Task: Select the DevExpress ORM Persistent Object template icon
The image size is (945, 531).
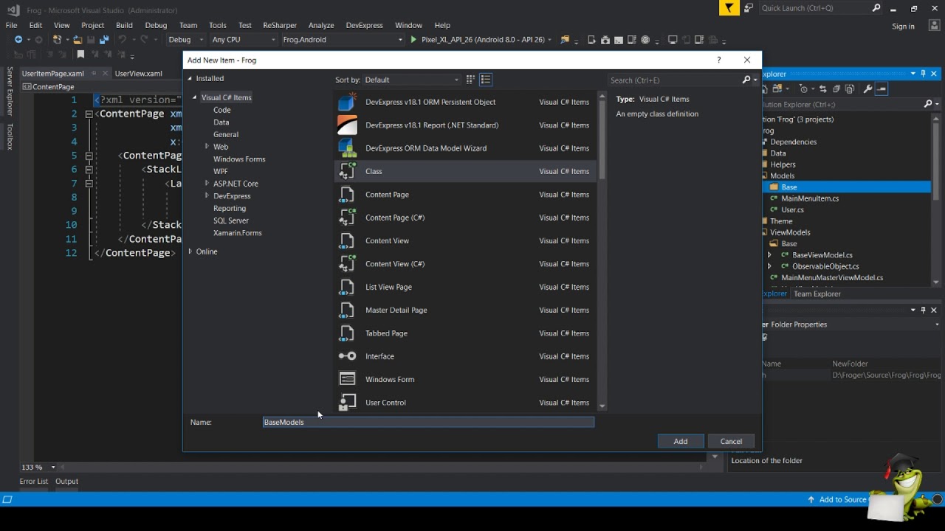Action: pos(347,102)
